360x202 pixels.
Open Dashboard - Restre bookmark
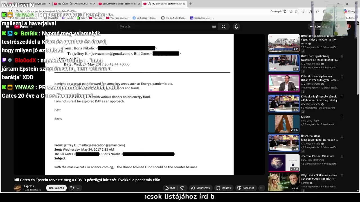pyautogui.click(x=145, y=18)
